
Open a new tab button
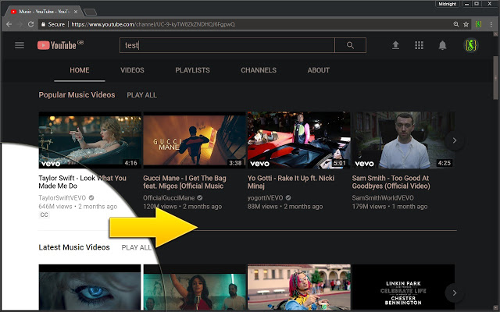pyautogui.click(x=91, y=12)
